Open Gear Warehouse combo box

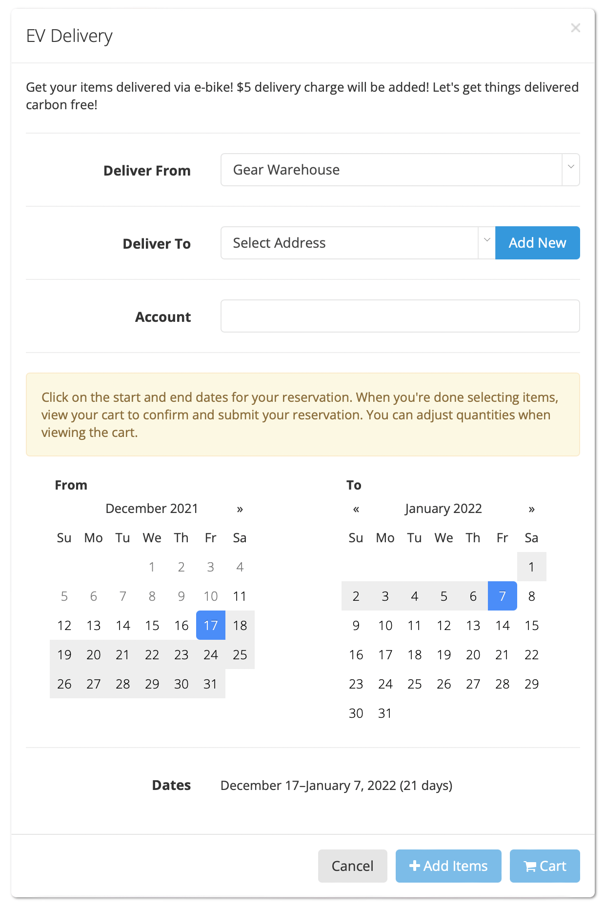pyautogui.click(x=400, y=170)
